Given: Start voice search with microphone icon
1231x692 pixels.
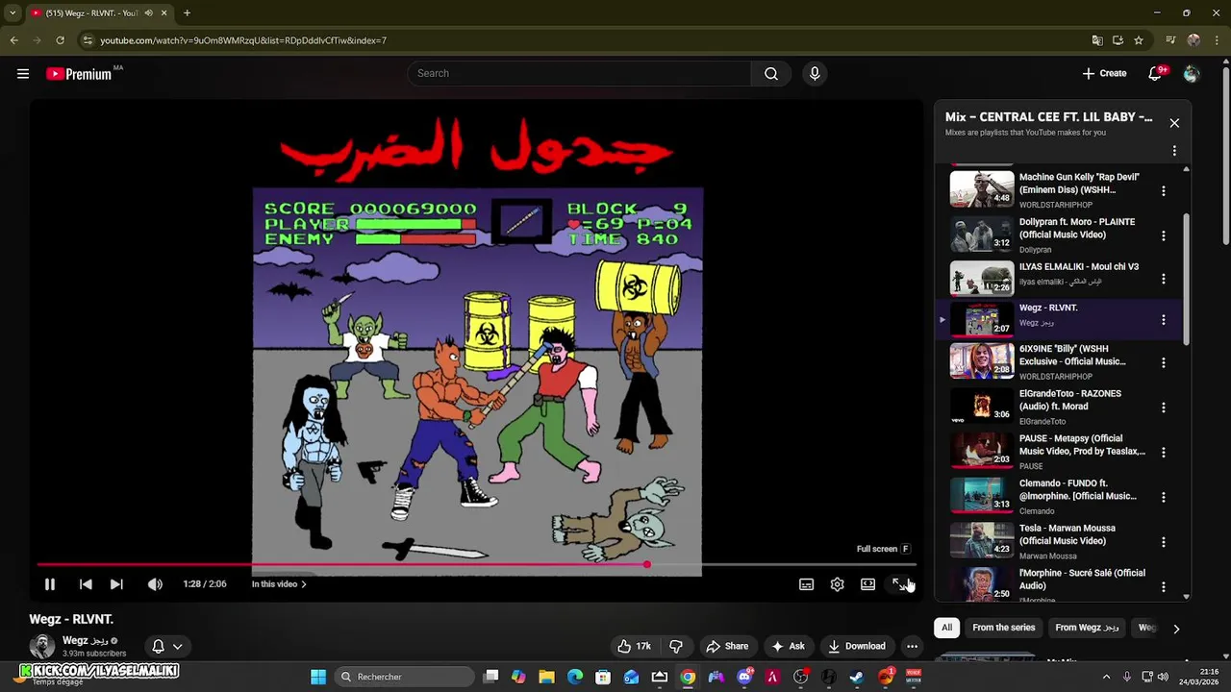Looking at the screenshot, I should (x=815, y=73).
